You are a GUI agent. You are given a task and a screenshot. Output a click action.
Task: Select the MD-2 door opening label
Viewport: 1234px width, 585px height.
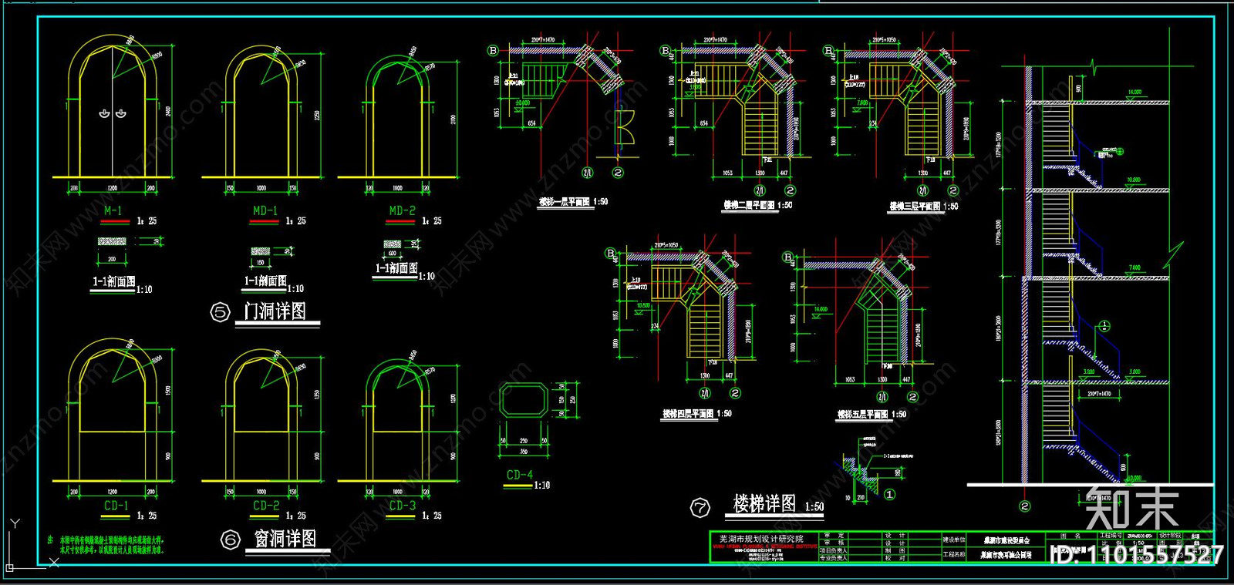tap(402, 210)
